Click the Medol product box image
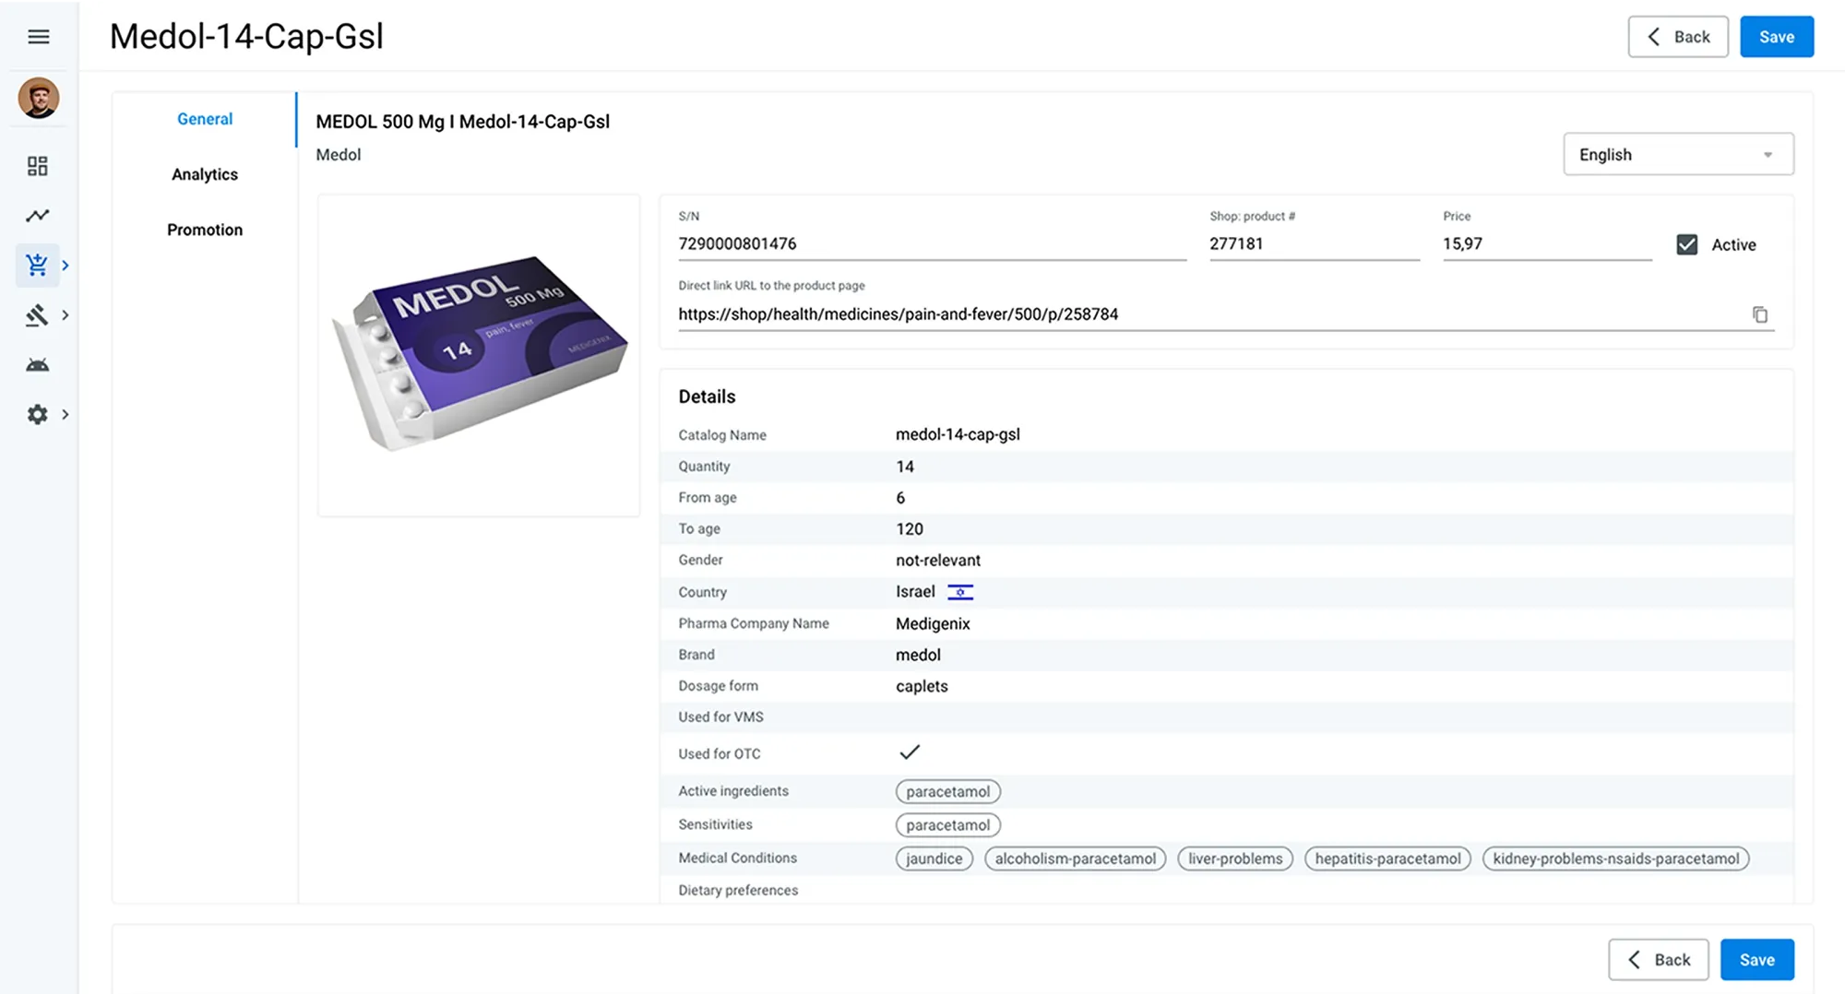Viewport: 1845px width, 994px height. (x=479, y=354)
